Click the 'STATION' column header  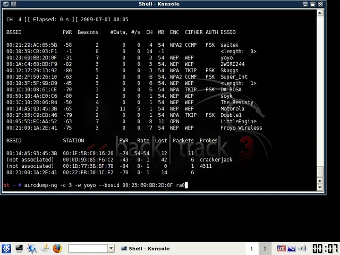(73, 140)
